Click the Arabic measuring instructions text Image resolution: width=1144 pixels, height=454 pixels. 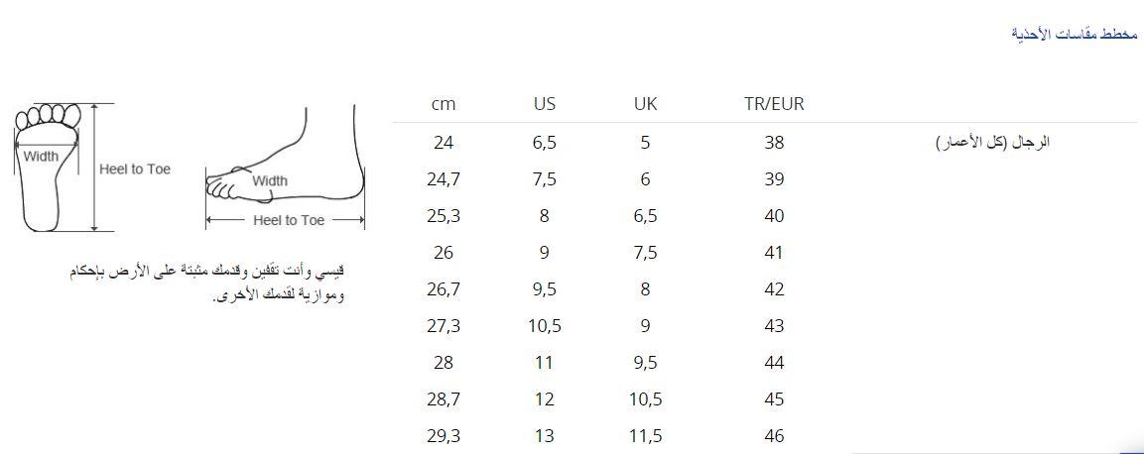(208, 283)
